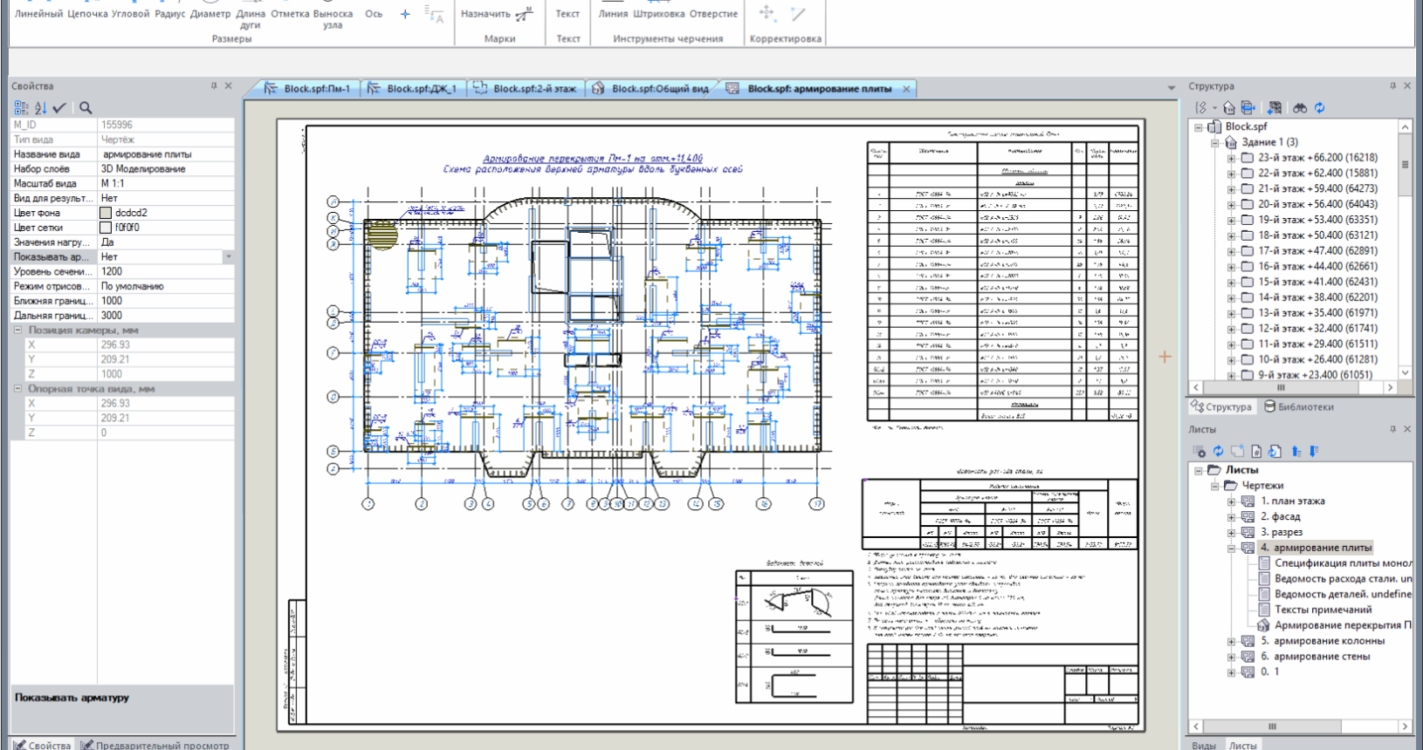This screenshot has width=1423, height=750.
Task: Click the magnifier search icon in Свойства panel
Action: click(x=86, y=108)
